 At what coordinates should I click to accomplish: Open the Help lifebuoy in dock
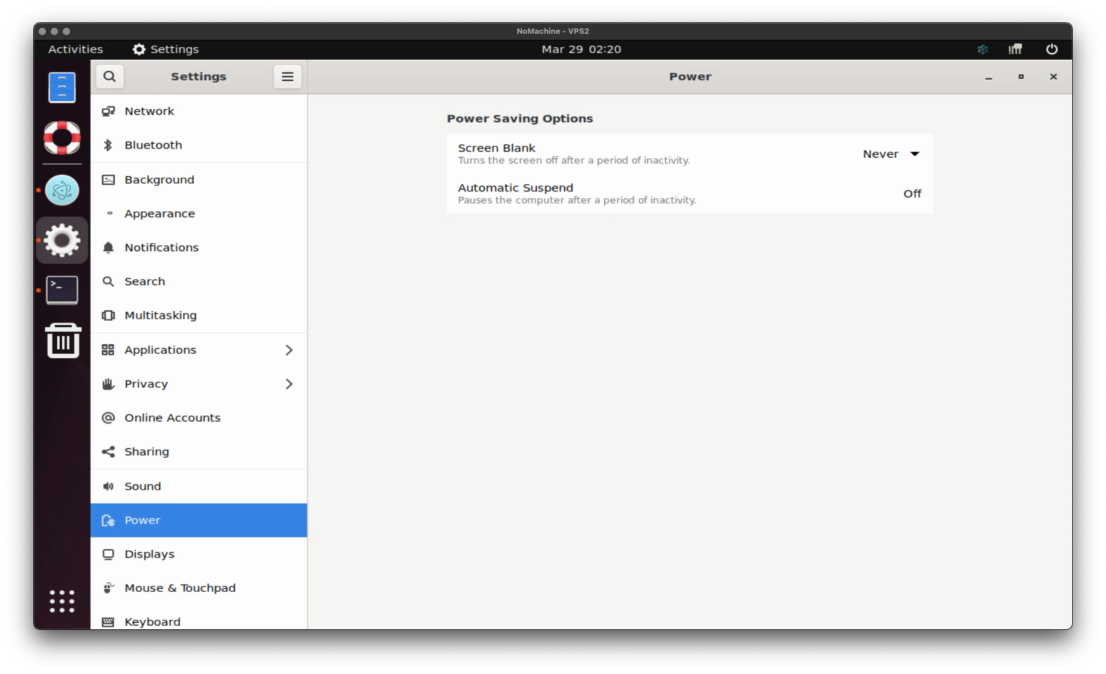coord(62,138)
